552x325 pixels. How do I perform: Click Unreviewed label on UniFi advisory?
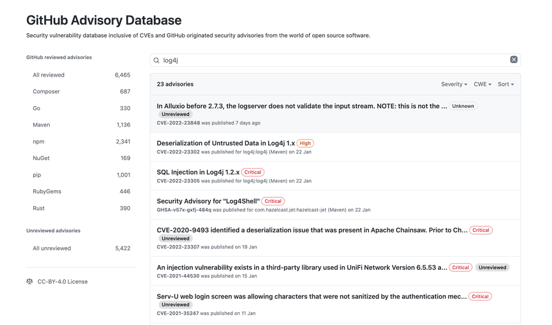(492, 267)
